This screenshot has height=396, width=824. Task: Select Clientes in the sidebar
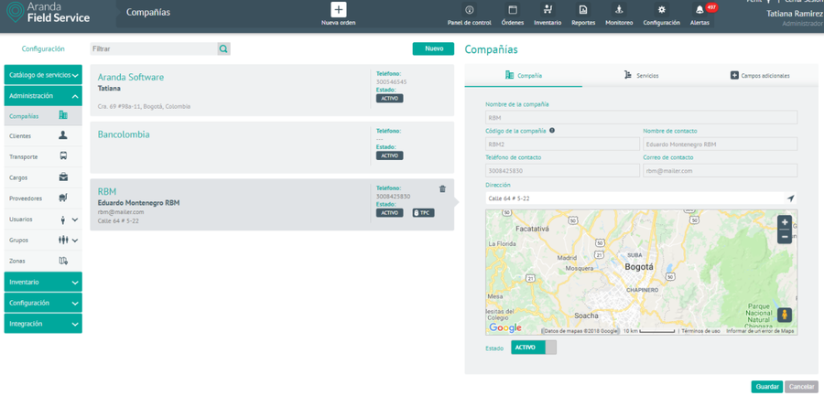click(x=43, y=136)
